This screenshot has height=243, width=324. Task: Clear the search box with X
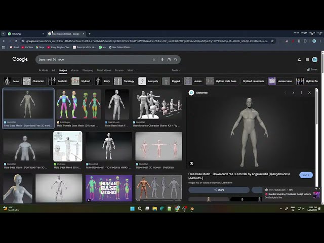click(x=154, y=60)
